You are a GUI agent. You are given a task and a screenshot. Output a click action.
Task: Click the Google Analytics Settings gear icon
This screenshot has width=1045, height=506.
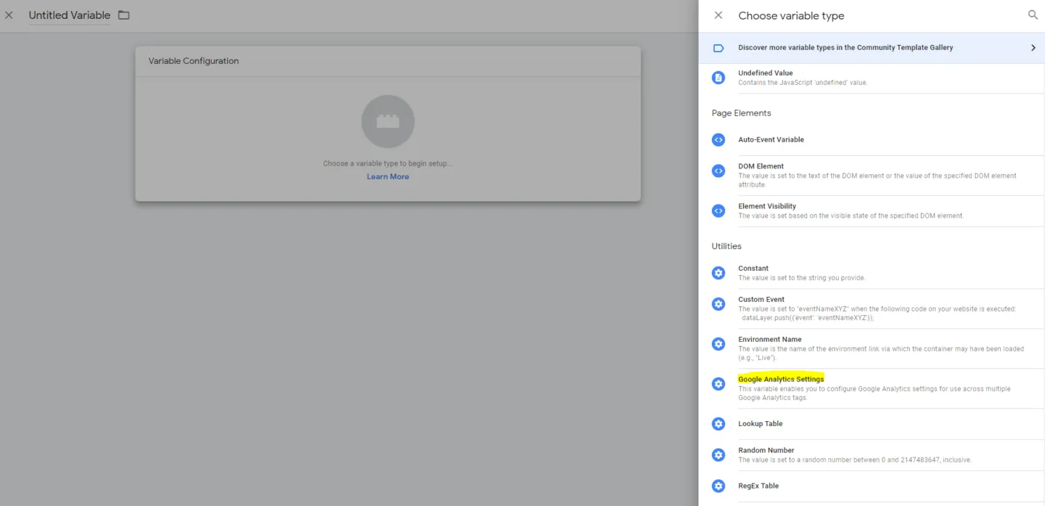tap(718, 383)
